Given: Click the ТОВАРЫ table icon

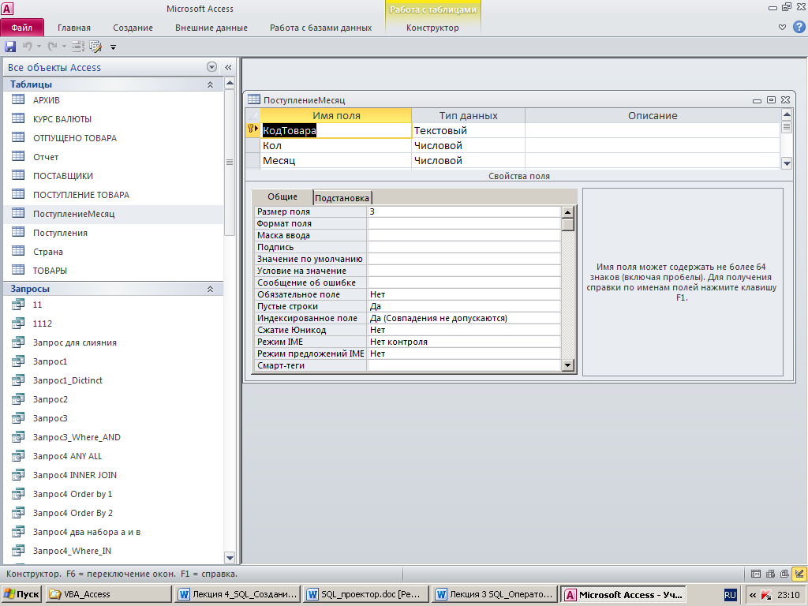Looking at the screenshot, I should tap(18, 270).
